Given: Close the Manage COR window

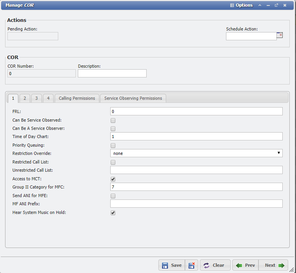Looking at the screenshot, I should coord(285,5).
